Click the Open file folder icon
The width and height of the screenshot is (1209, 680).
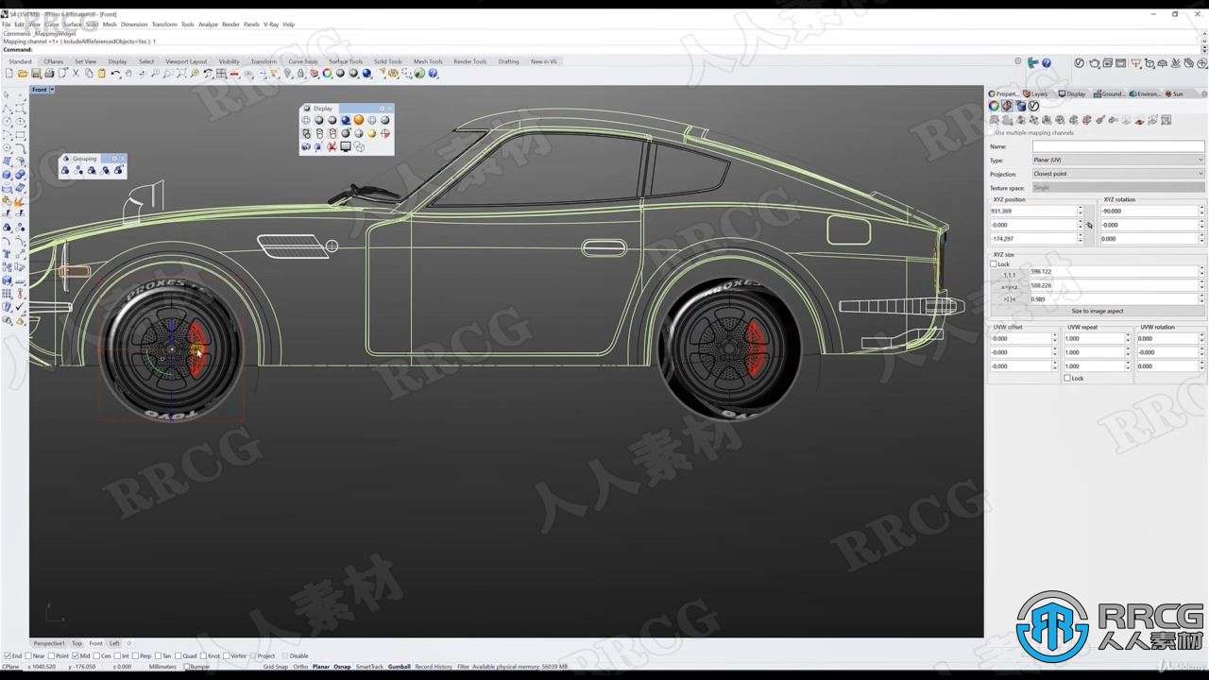[x=22, y=73]
